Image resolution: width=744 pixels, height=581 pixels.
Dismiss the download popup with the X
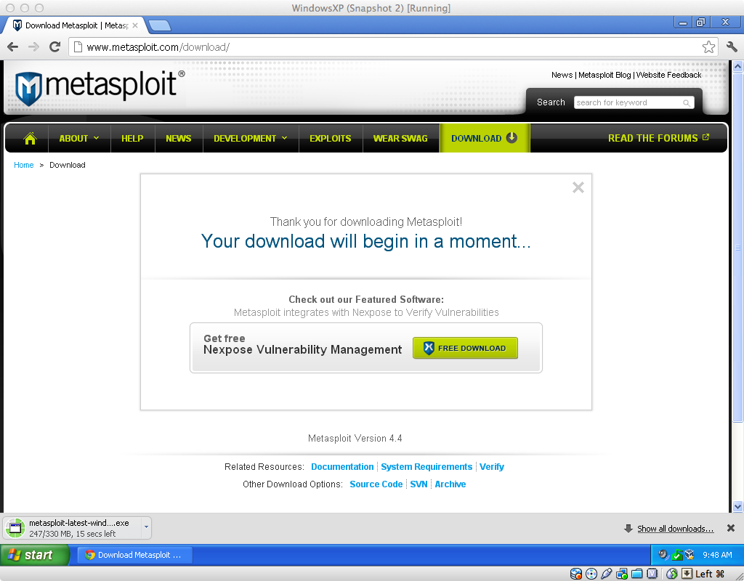[x=578, y=187]
